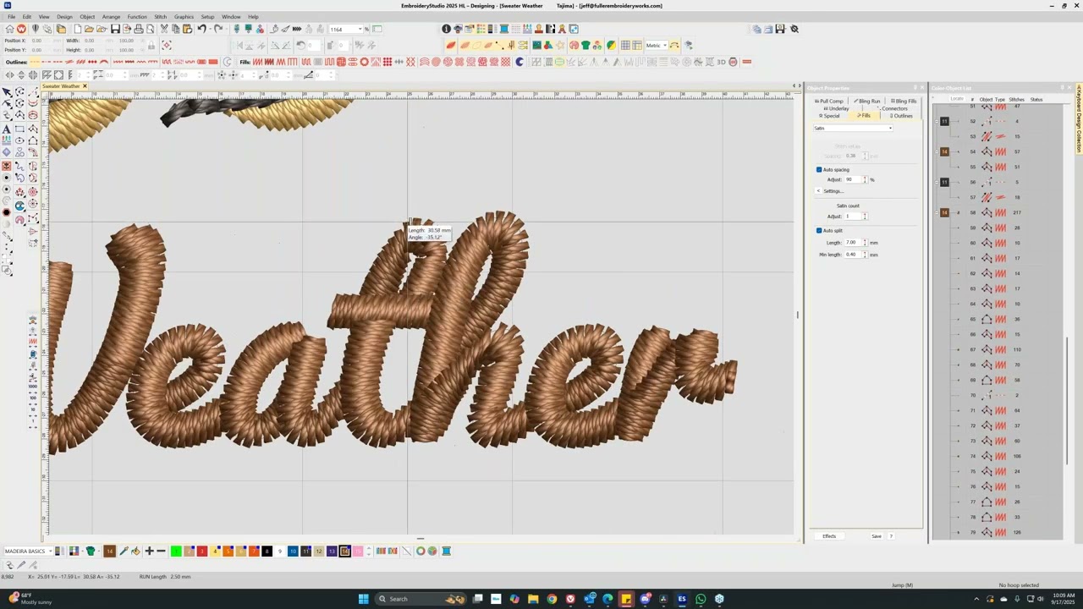Click the Min length field
The height and width of the screenshot is (609, 1083).
pos(852,255)
